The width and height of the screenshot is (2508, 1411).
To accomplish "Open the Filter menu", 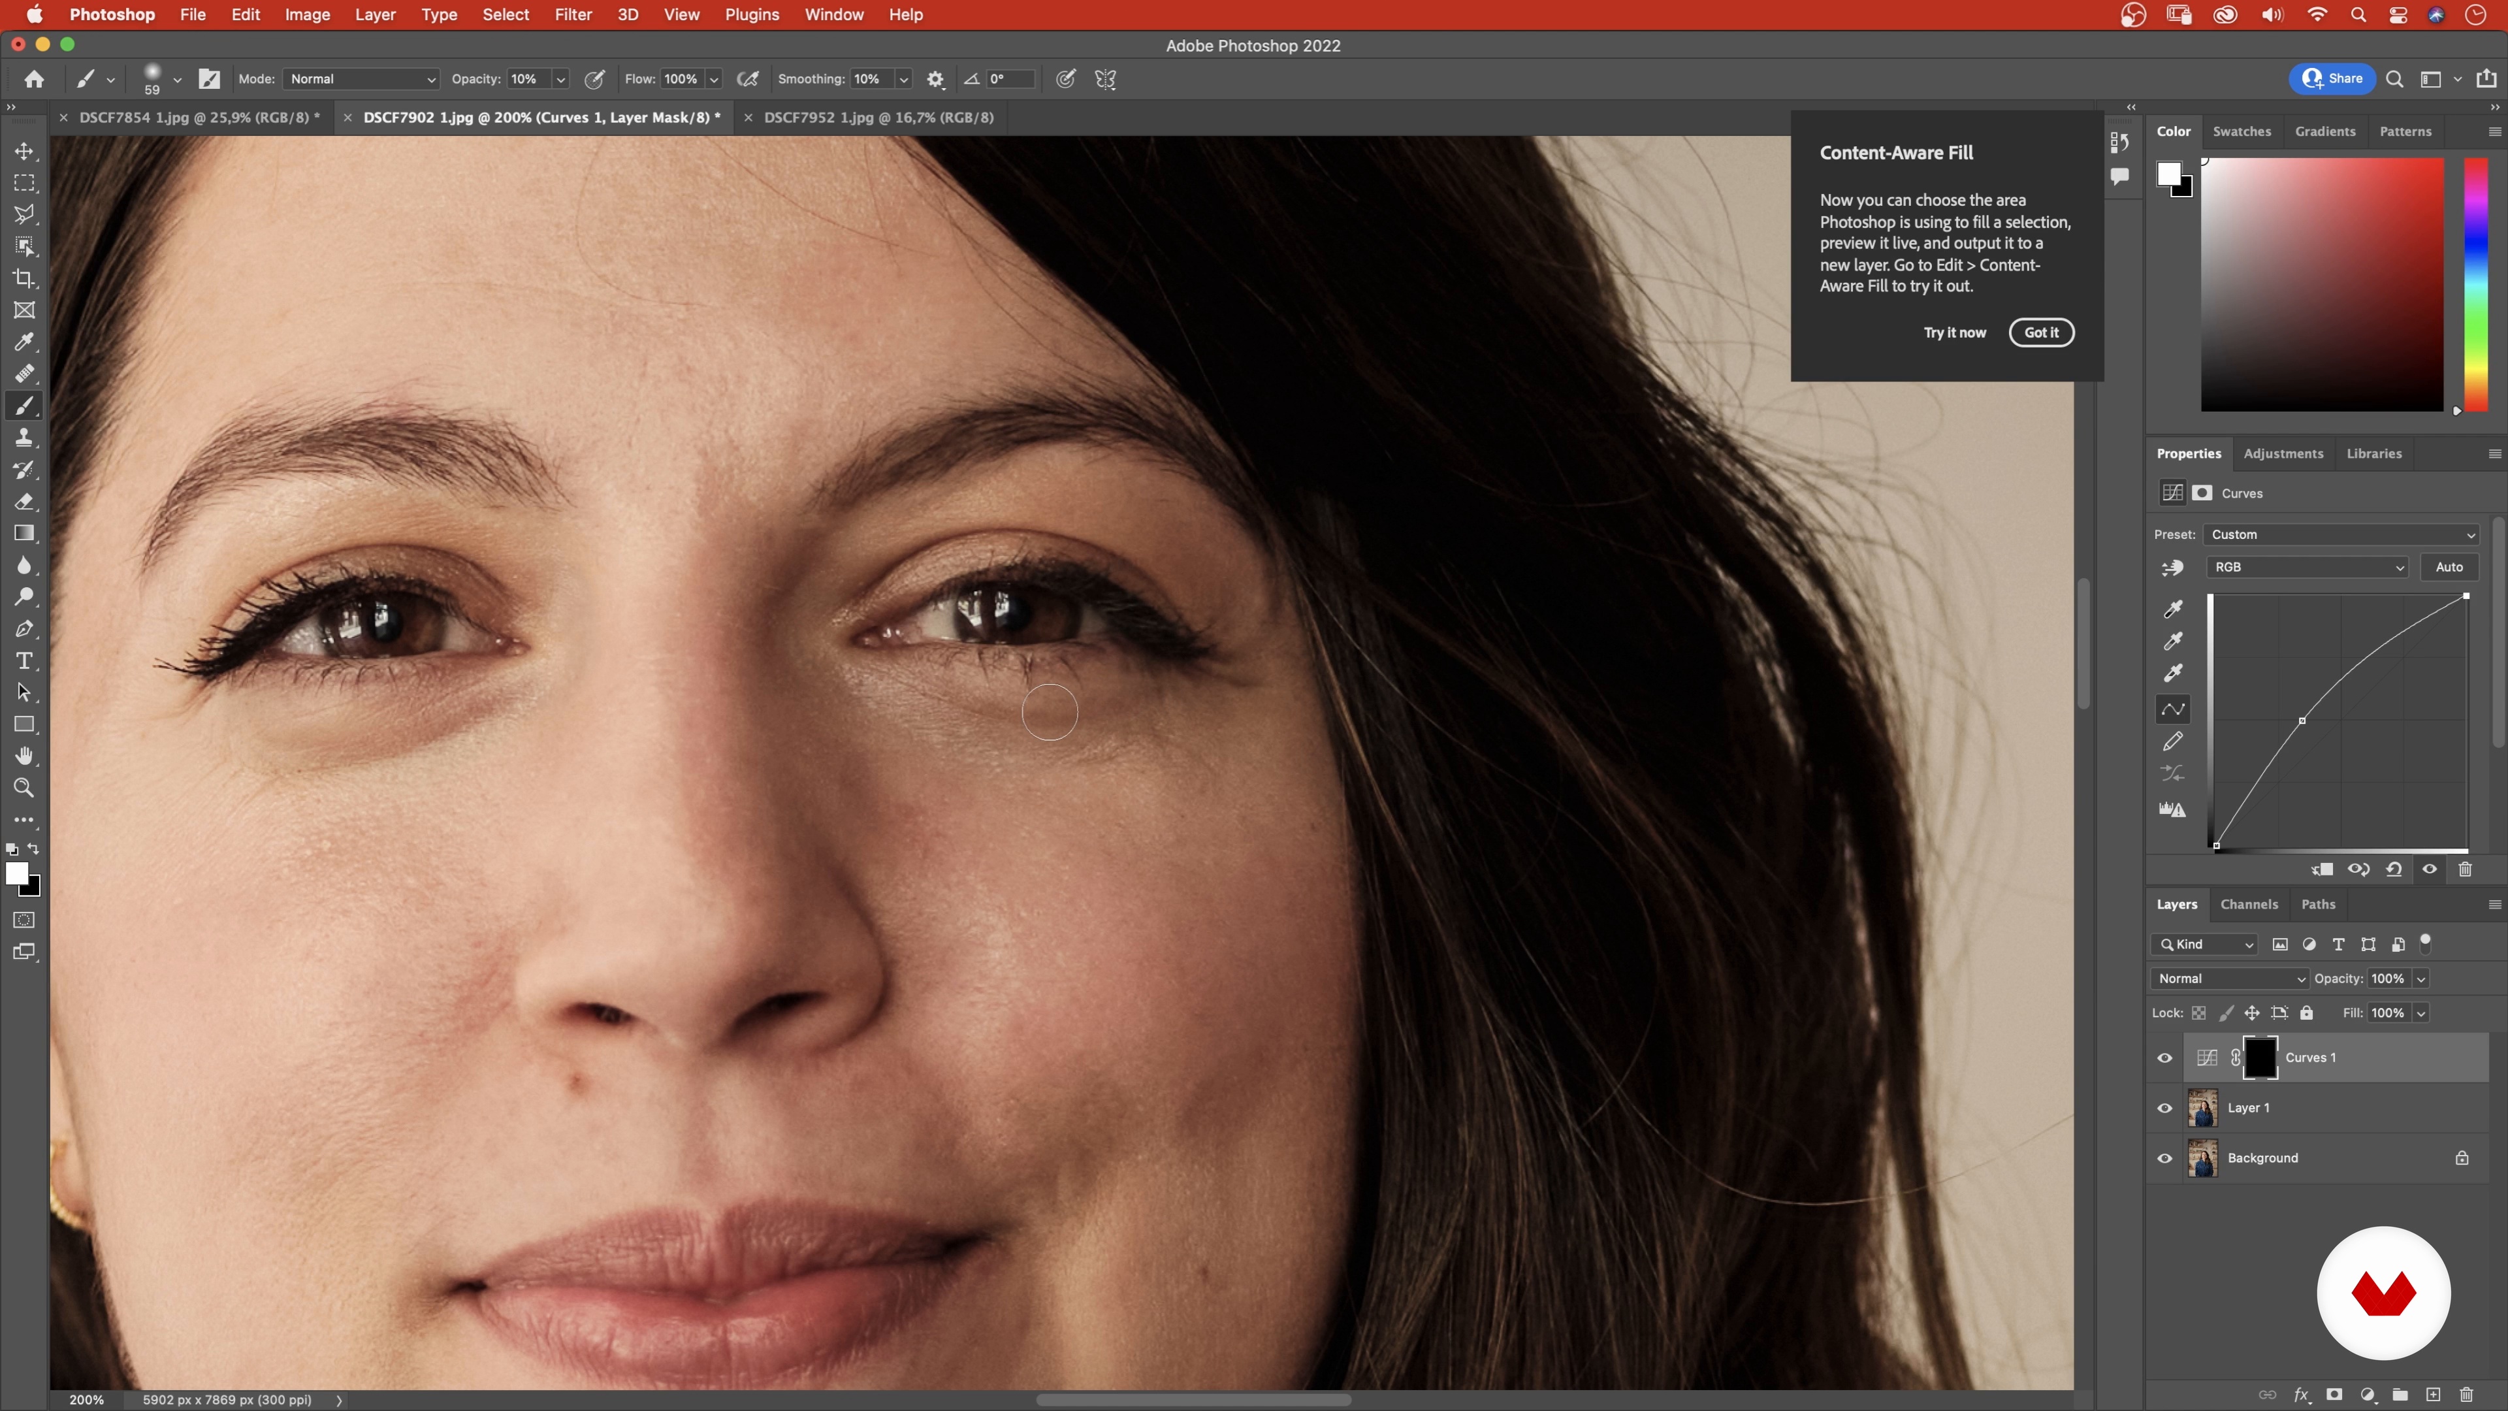I will pyautogui.click(x=573, y=14).
